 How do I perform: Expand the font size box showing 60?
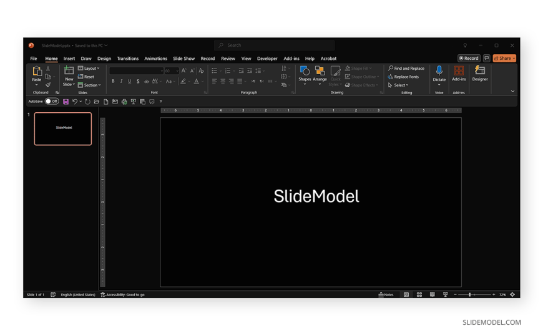pos(177,71)
